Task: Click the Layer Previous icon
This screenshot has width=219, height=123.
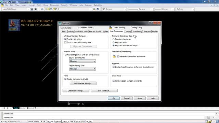Action: click(x=98, y=9)
